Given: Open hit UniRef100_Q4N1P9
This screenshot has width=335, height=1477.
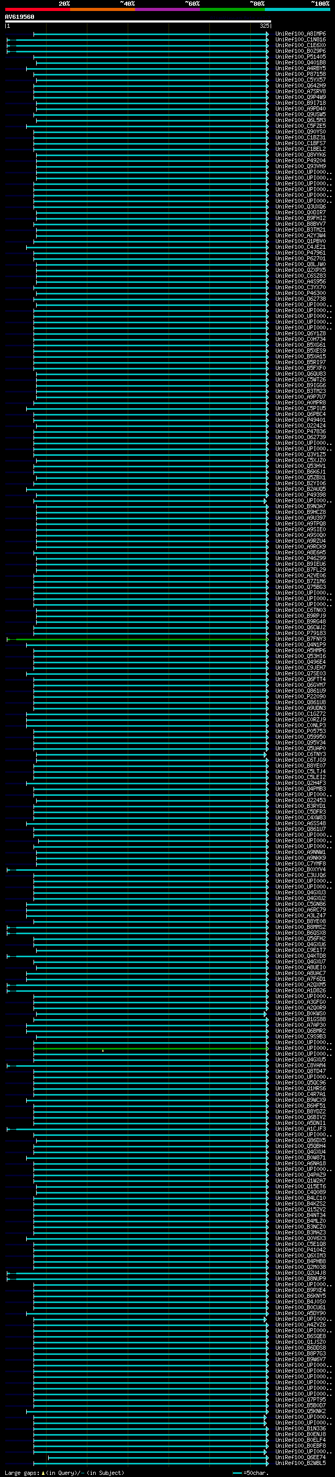Looking at the screenshot, I should point(300,645).
